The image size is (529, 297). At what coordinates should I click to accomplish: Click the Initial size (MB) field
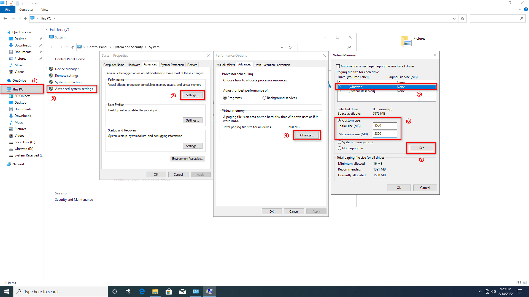(385, 126)
